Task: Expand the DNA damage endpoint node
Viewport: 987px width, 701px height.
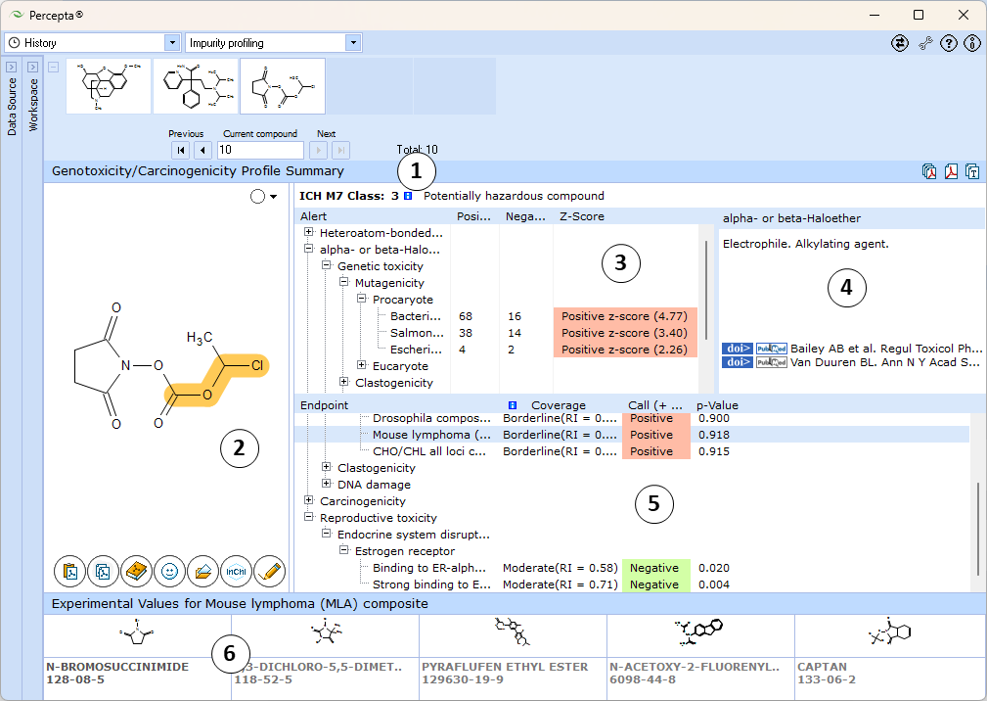Action: click(x=326, y=484)
